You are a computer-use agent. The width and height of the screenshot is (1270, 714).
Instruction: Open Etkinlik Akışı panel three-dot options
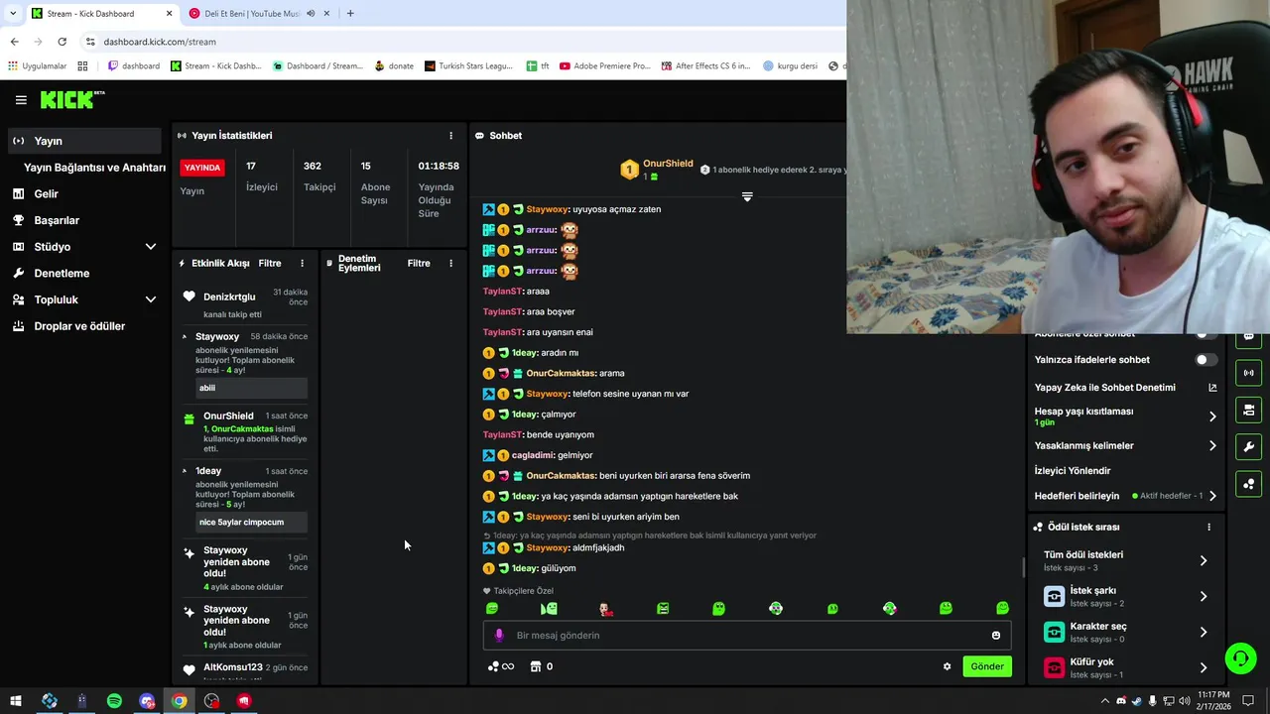pos(303,264)
